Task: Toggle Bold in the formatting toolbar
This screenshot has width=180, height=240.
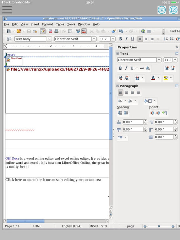Action: click(x=121, y=39)
